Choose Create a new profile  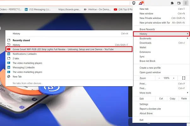[161, 68]
